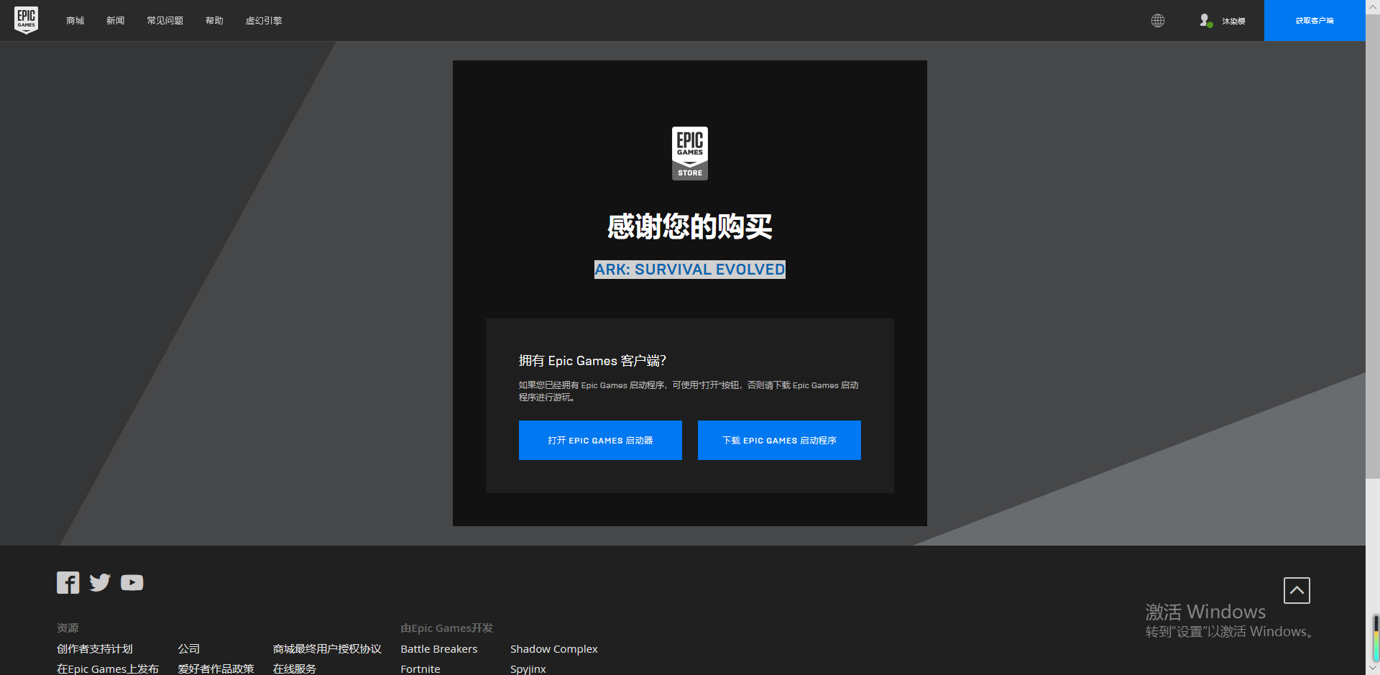1380x675 pixels.
Task: Click 下载 EPIC GAMES 启动程序 button
Action: coord(778,440)
